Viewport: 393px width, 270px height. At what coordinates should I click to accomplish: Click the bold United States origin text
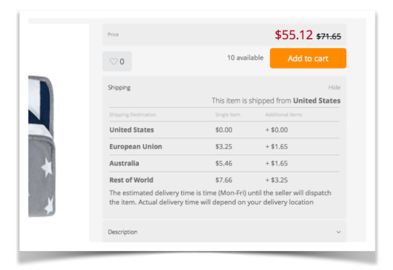tap(317, 100)
